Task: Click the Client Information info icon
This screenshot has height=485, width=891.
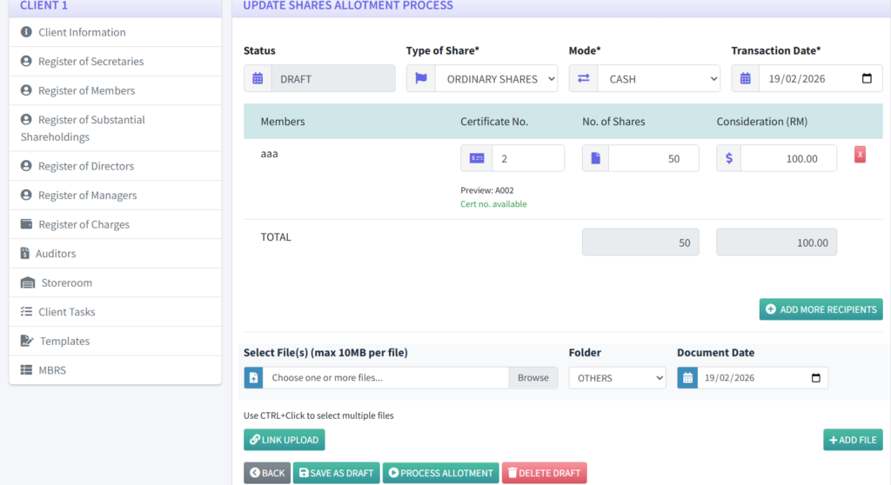Action: tap(26, 32)
